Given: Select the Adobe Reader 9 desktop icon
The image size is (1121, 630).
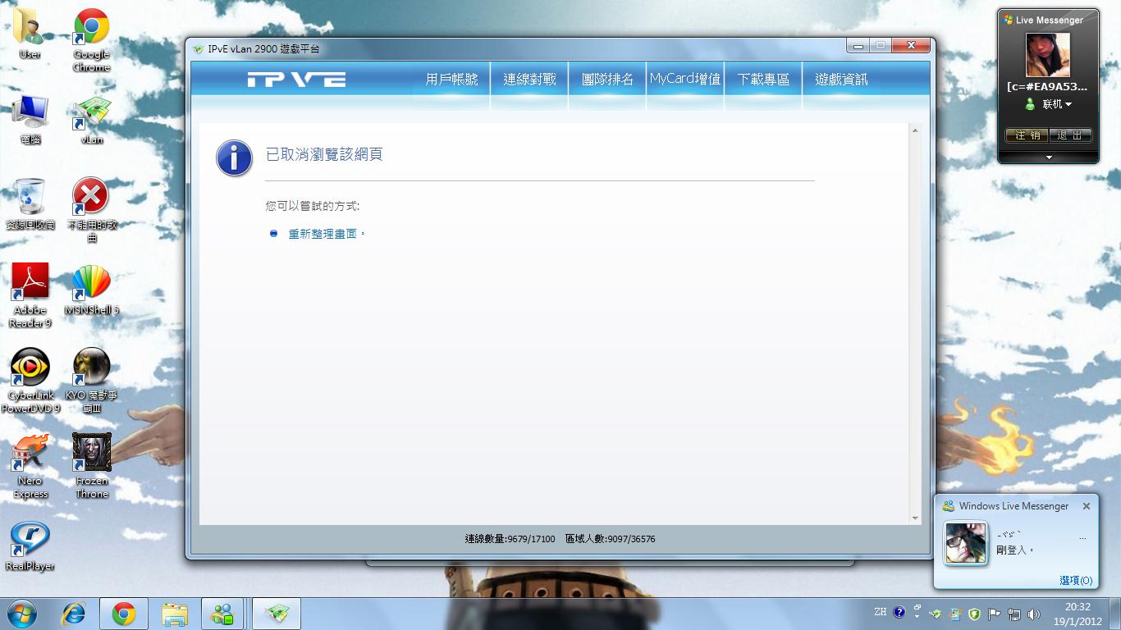Looking at the screenshot, I should (x=30, y=295).
